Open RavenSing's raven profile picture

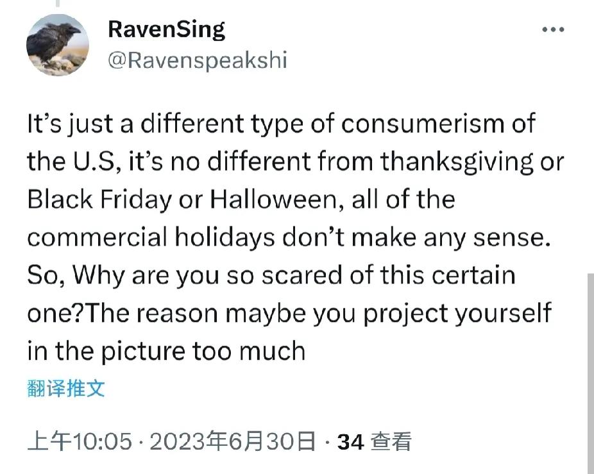coord(58,45)
